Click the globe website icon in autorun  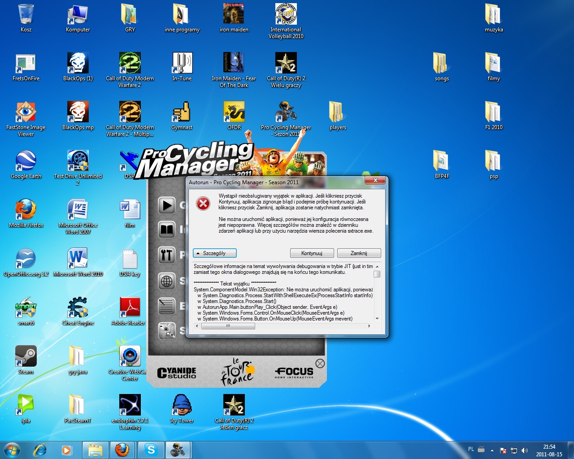(x=166, y=281)
